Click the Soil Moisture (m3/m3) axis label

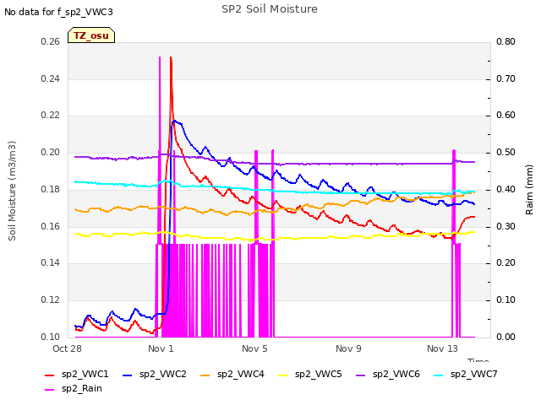pyautogui.click(x=12, y=191)
